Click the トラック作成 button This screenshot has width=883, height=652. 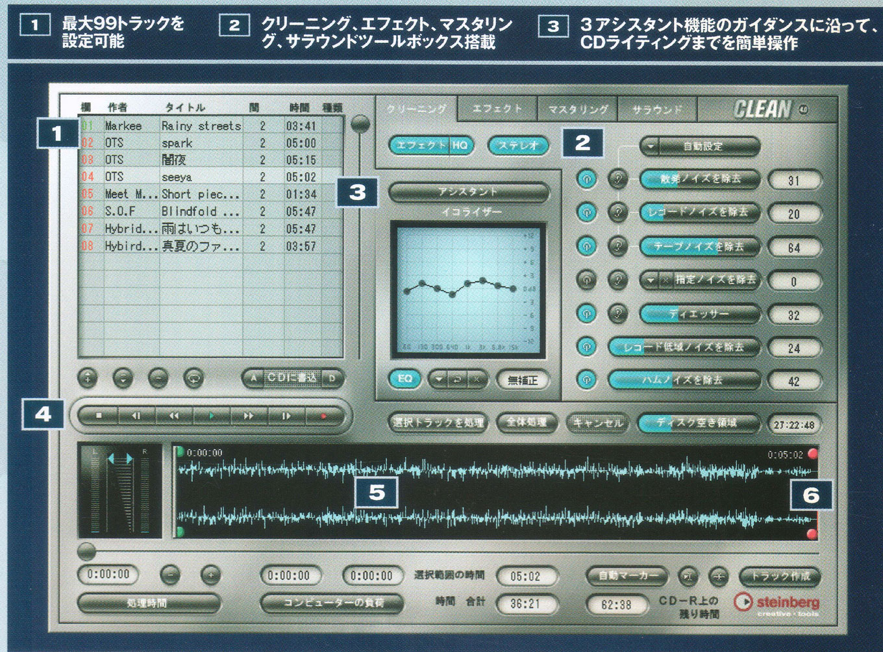780,576
